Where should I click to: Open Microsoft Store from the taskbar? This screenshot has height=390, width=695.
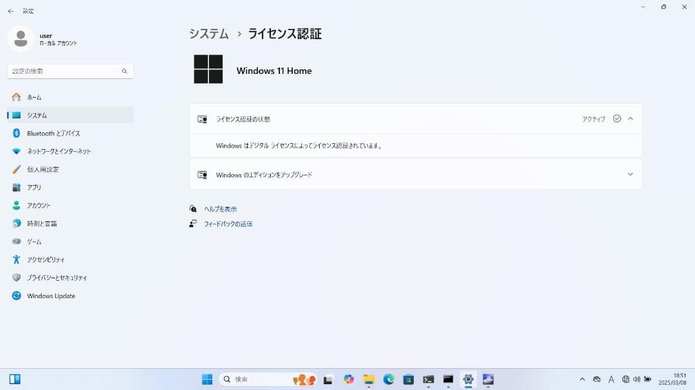[x=408, y=380]
